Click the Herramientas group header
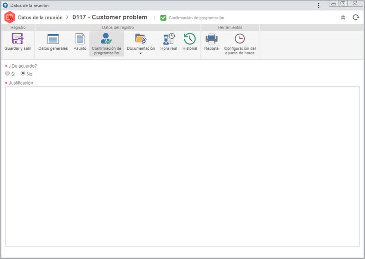The height and width of the screenshot is (259, 365). point(230,28)
